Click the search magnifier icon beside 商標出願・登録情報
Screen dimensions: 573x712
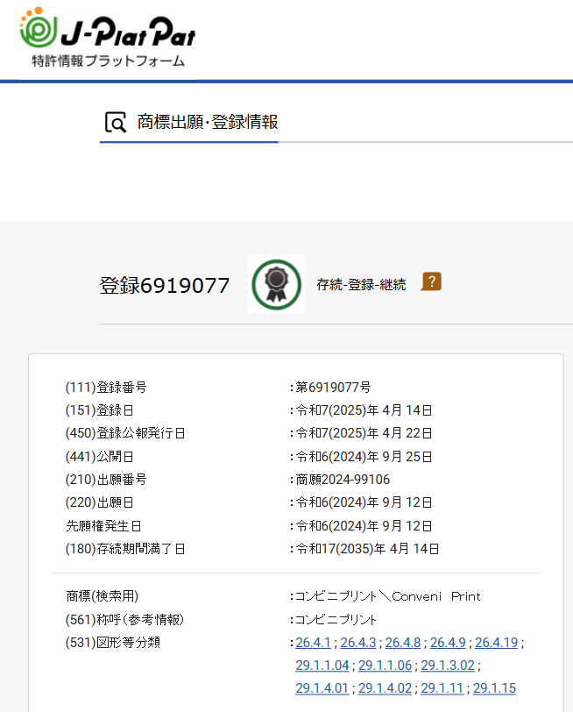(116, 122)
